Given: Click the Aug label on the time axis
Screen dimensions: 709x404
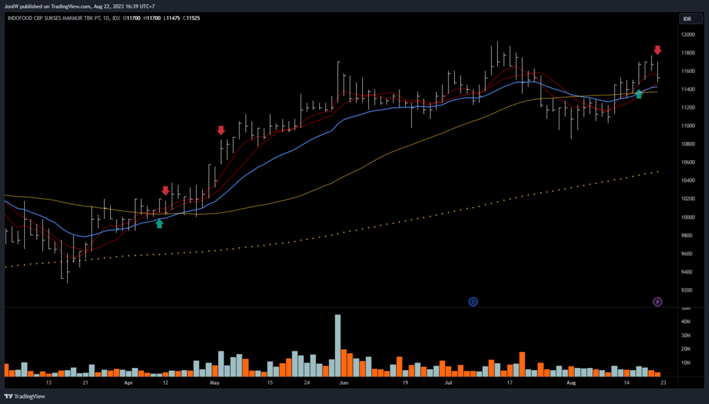Looking at the screenshot, I should click(571, 383).
